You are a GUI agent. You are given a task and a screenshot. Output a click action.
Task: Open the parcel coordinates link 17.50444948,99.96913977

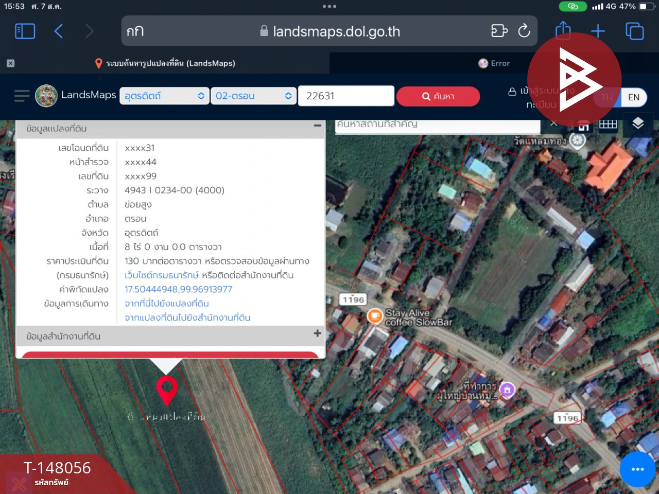coord(178,289)
